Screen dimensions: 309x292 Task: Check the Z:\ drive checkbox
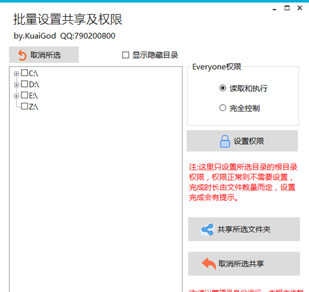pyautogui.click(x=24, y=106)
